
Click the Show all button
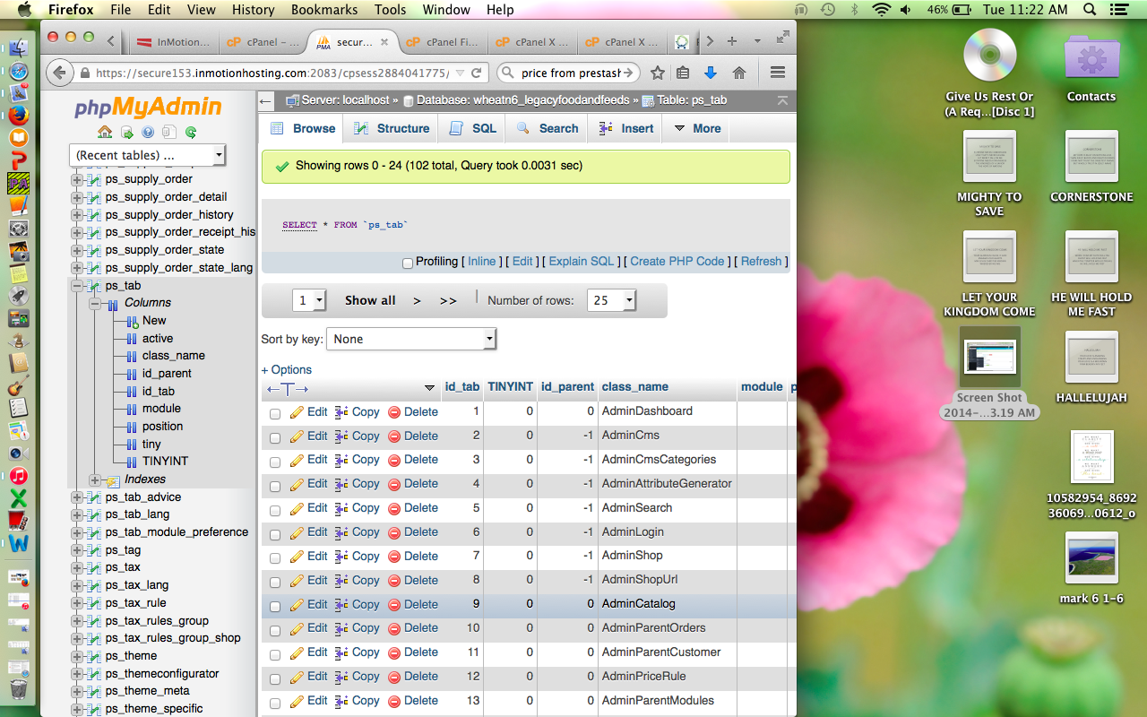click(370, 300)
